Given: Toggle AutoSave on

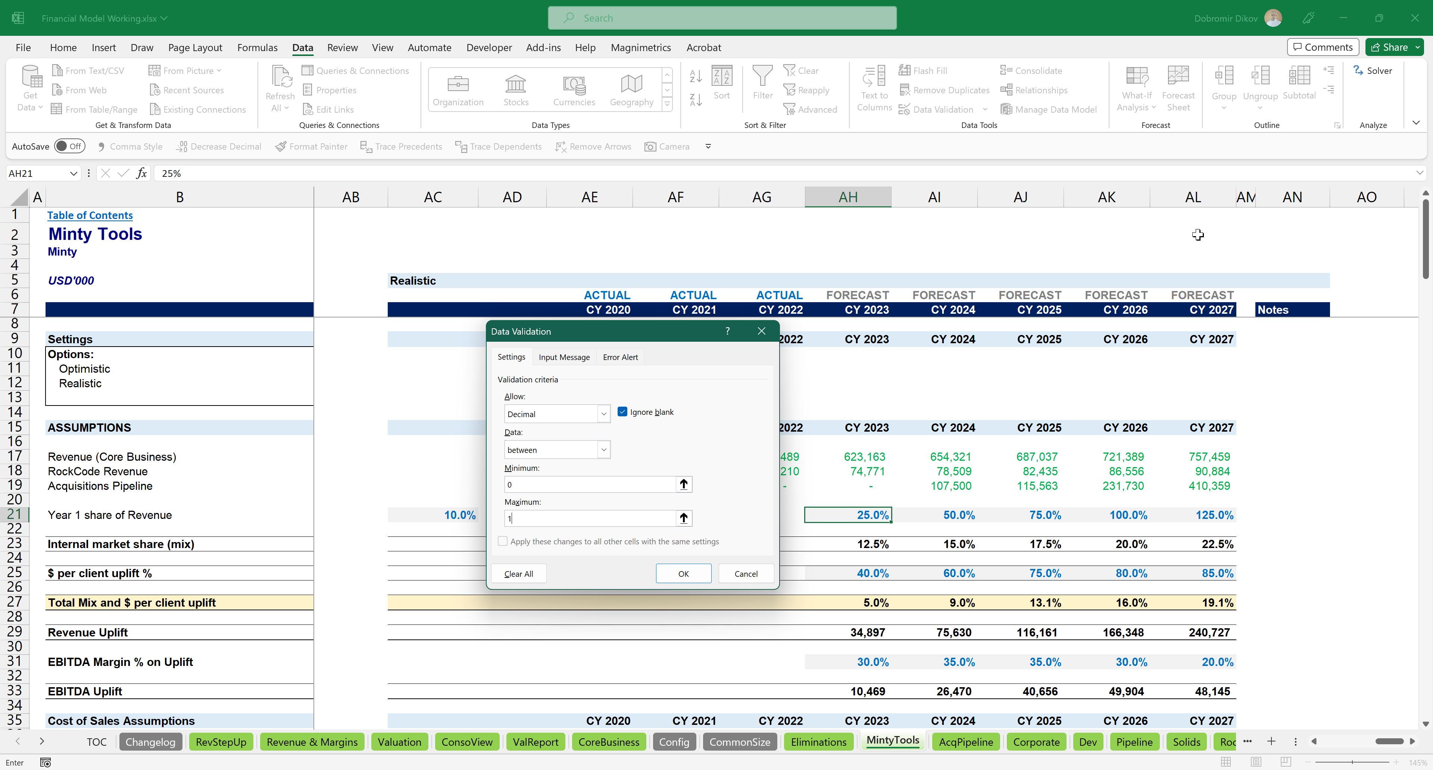Looking at the screenshot, I should [69, 145].
